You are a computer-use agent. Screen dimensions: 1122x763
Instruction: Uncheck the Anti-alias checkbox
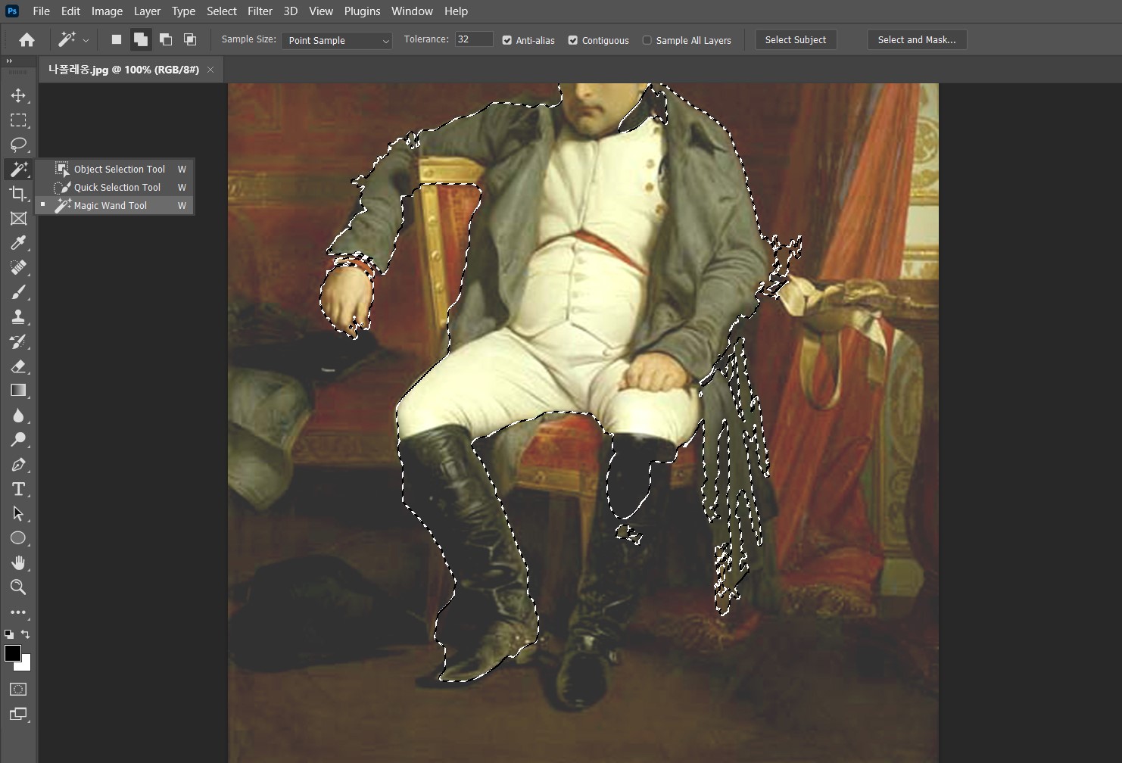coord(507,40)
